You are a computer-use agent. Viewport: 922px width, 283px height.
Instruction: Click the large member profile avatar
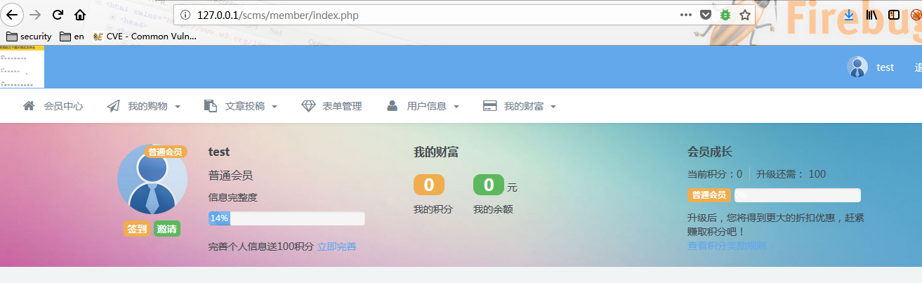[x=152, y=180]
